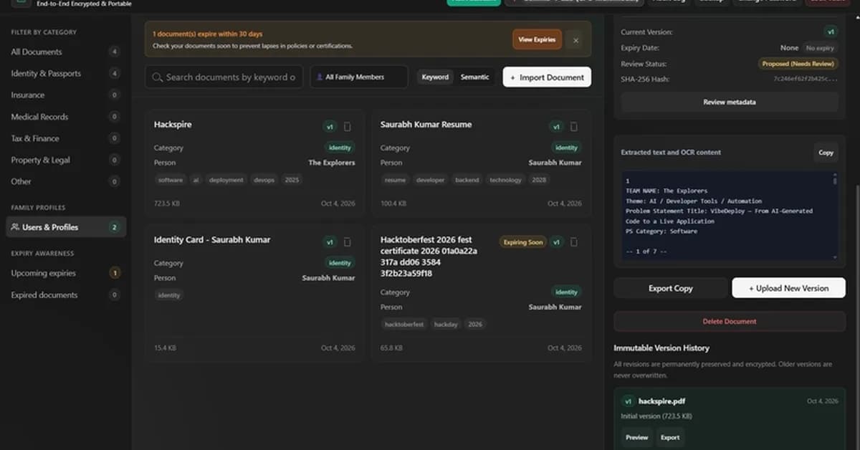Tick the square box on Hackspire card
860x450 pixels.
tap(348, 127)
